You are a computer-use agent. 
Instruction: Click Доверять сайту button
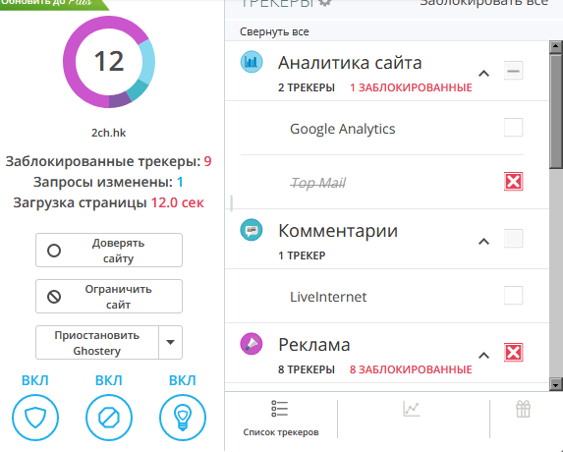[x=109, y=251]
